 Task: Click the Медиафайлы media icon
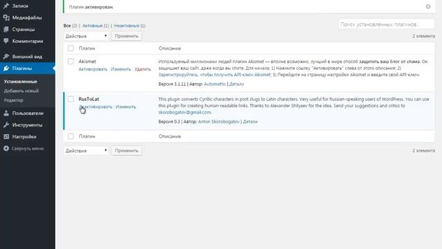pyautogui.click(x=6, y=17)
